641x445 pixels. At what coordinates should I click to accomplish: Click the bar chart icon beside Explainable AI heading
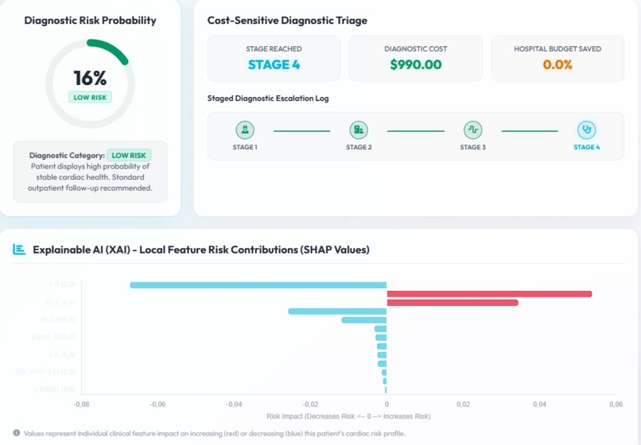[19, 250]
